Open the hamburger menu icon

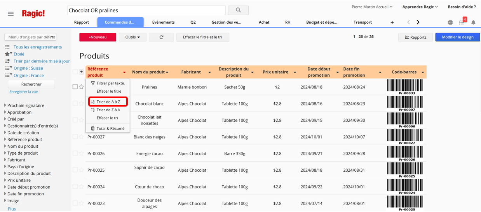11,14
